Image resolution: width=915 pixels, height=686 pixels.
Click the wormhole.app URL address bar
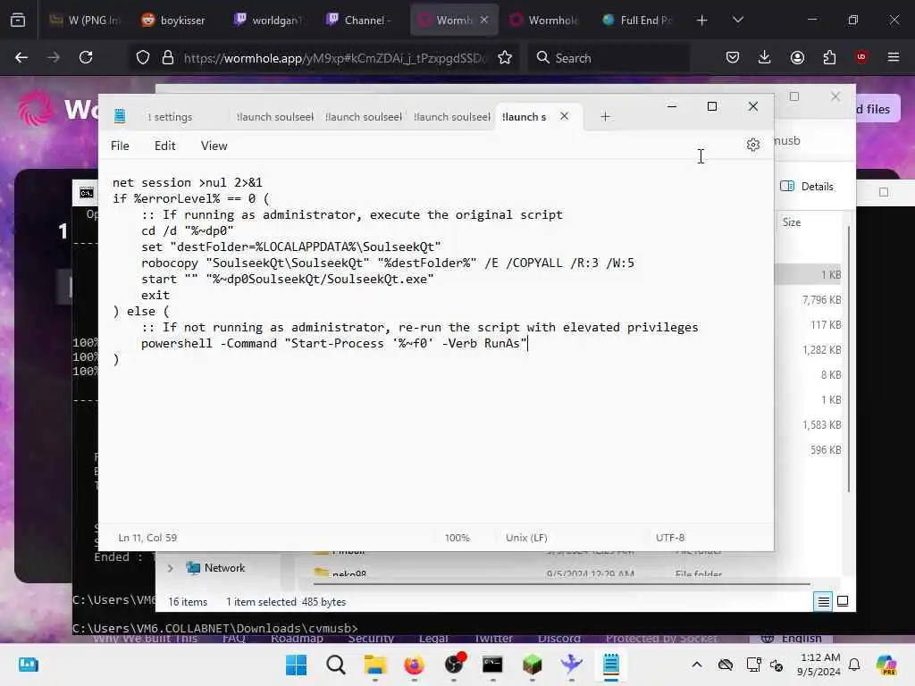pos(334,58)
